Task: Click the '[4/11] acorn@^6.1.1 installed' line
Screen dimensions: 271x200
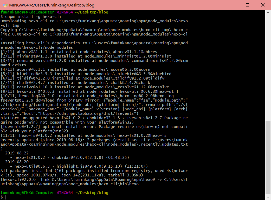Action: [x=75, y=69]
